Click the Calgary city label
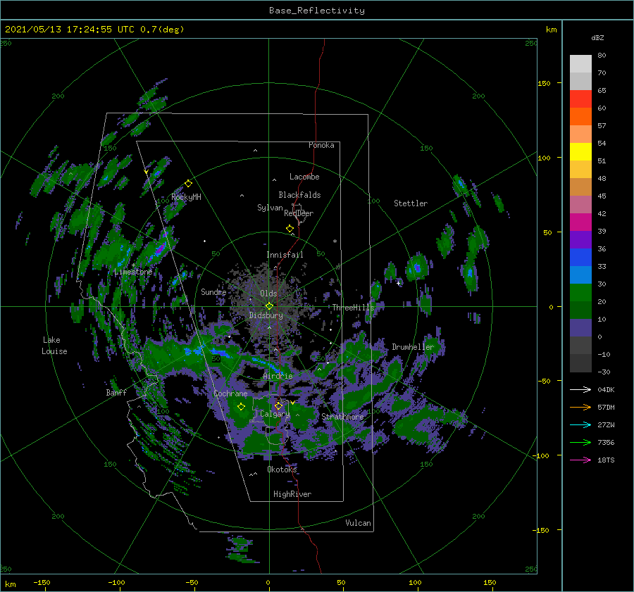634x592 pixels. click(275, 414)
